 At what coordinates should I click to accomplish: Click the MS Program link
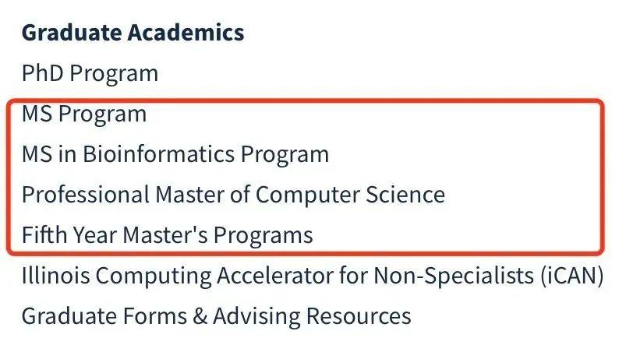(x=84, y=114)
